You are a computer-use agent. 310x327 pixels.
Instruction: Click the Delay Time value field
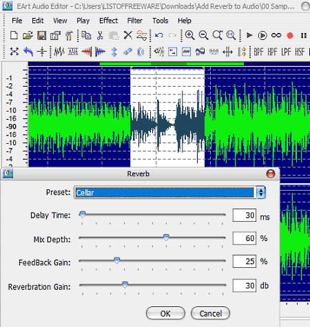pyautogui.click(x=245, y=215)
